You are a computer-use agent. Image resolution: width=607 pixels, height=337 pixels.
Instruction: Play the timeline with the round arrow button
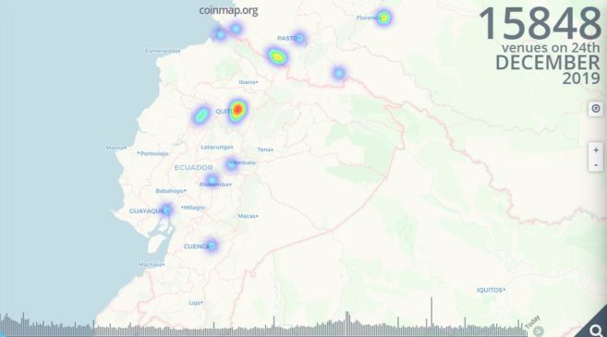538,331
